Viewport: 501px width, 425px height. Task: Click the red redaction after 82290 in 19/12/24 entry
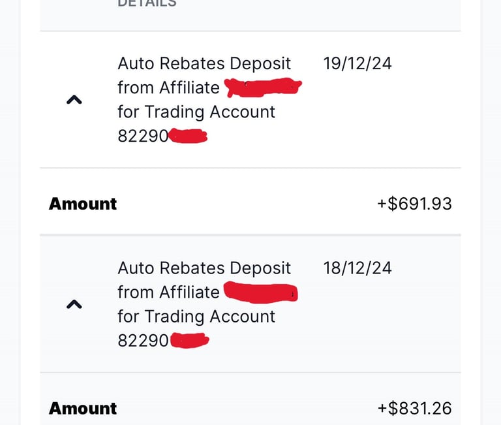pos(188,136)
